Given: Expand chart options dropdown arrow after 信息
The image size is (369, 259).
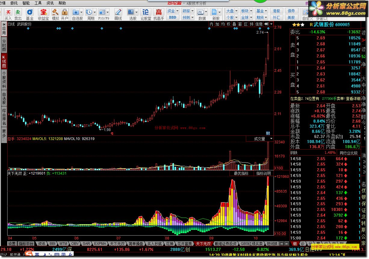Looking at the screenshot, I should coord(271,24).
